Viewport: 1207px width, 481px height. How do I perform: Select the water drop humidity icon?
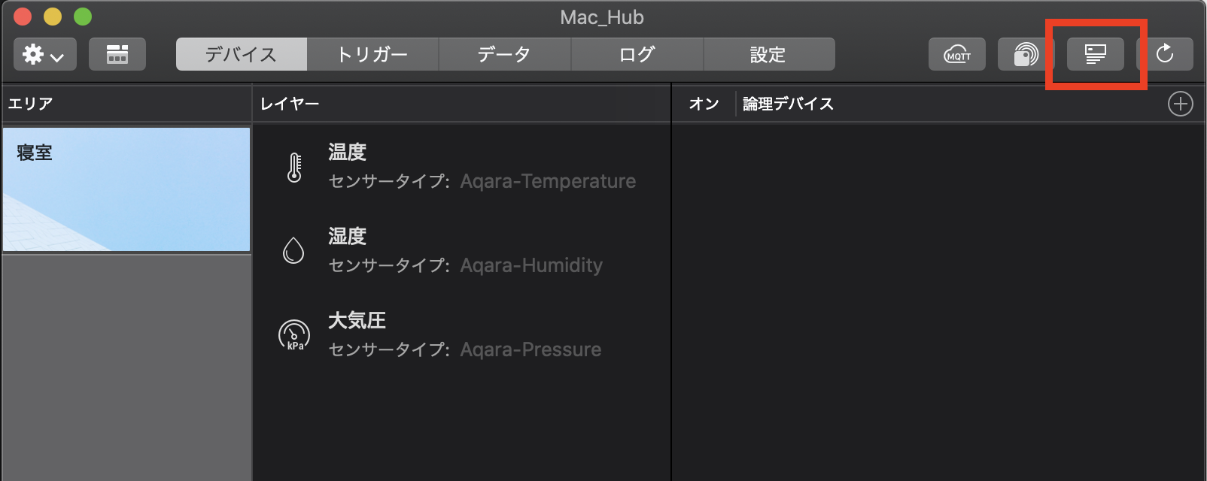point(293,250)
